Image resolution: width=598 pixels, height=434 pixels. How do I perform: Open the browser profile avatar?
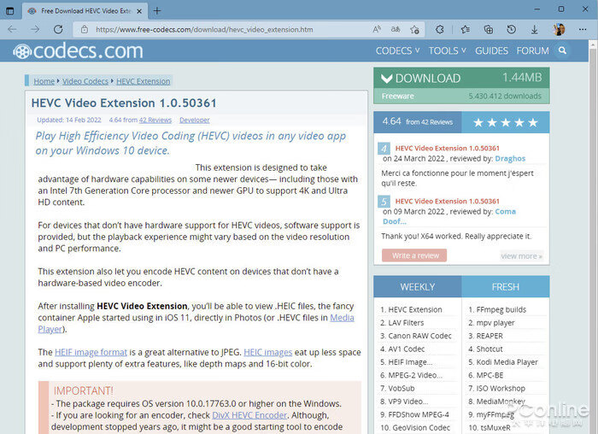[559, 29]
